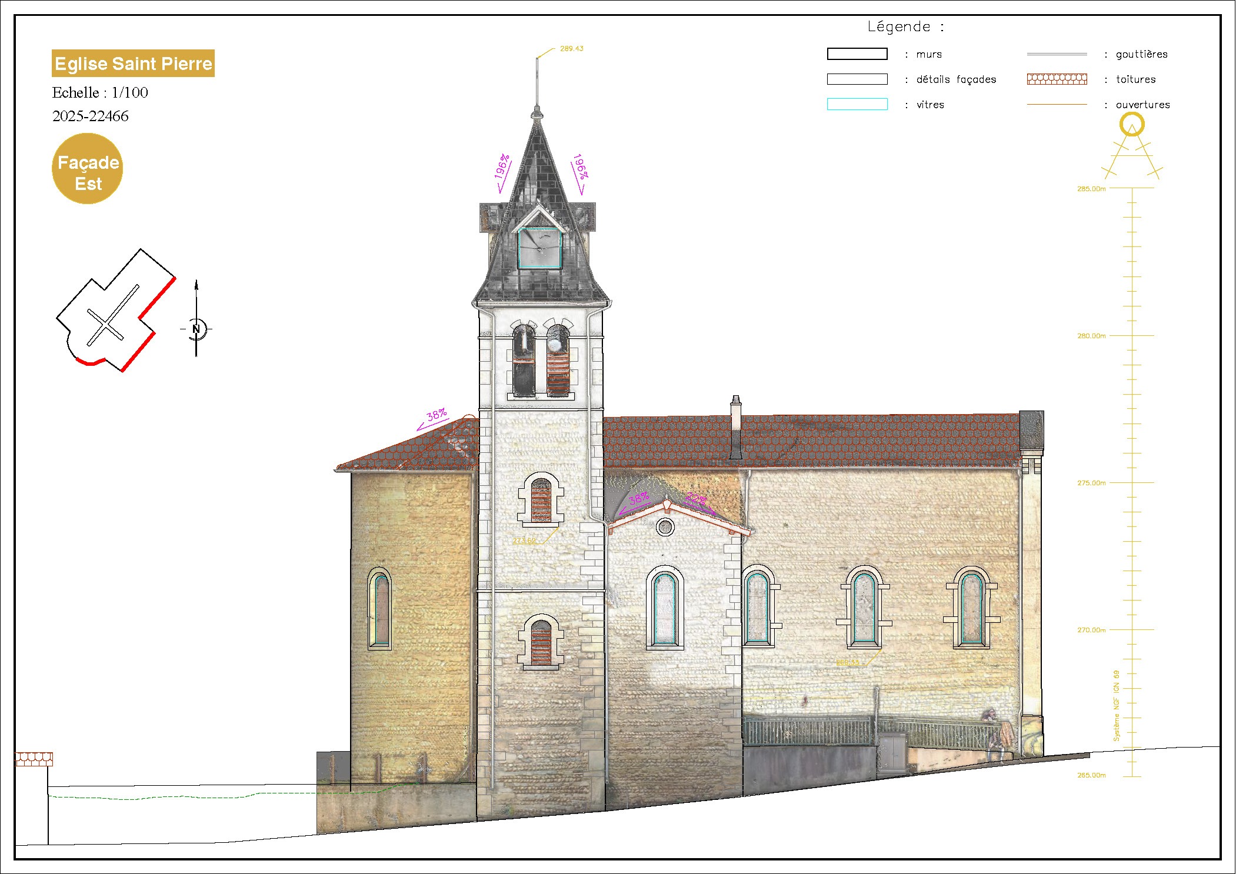Viewport: 1236px width, 874px height.
Task: Click the 285.00m elevation scale label
Action: click(1091, 189)
